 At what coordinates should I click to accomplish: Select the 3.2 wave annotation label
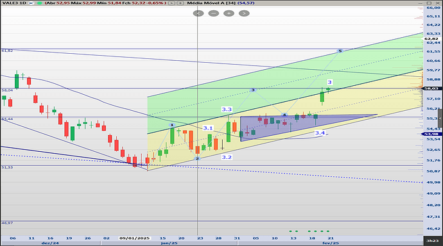coord(227,157)
